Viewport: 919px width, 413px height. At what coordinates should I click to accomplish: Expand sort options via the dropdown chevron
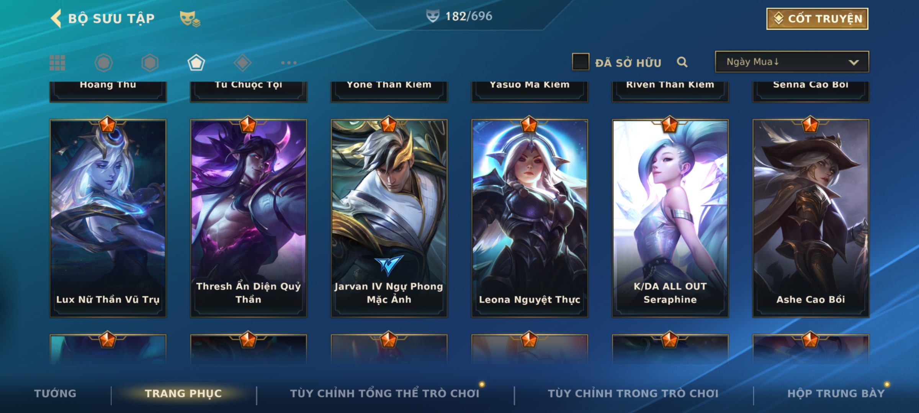click(854, 62)
